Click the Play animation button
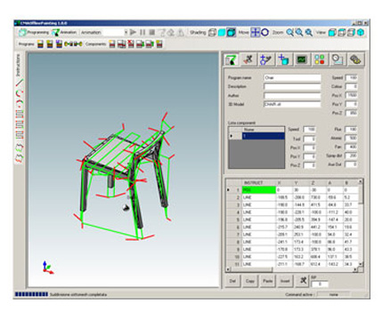Viewport: 383px width, 320px height. coord(133,32)
